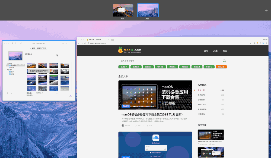Screen dimensions: 271x158
Task: Select 科技资讯 in article categories
Action: tap(201, 114)
